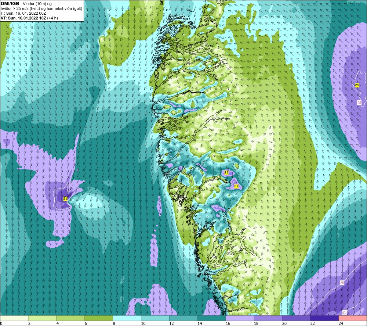The height and width of the screenshot is (326, 367).
Task: Click the scale label 10
Action: (143, 323)
